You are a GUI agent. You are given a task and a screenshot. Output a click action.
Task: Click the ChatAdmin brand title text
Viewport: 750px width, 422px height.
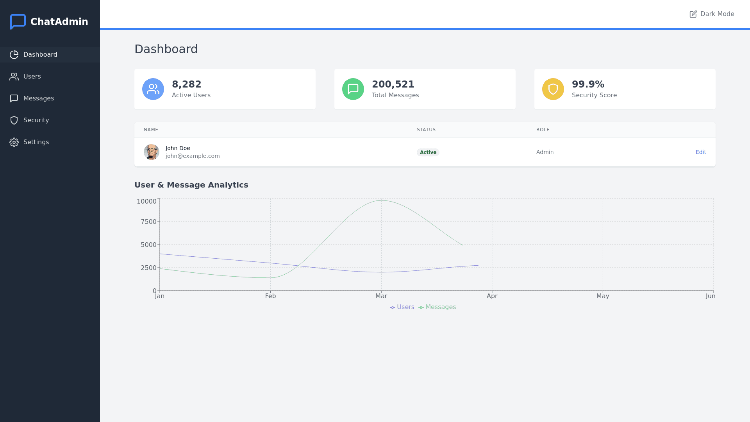[x=59, y=22]
